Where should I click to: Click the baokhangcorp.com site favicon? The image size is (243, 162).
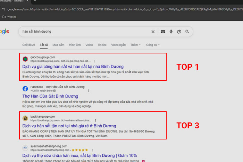[x=25, y=118]
